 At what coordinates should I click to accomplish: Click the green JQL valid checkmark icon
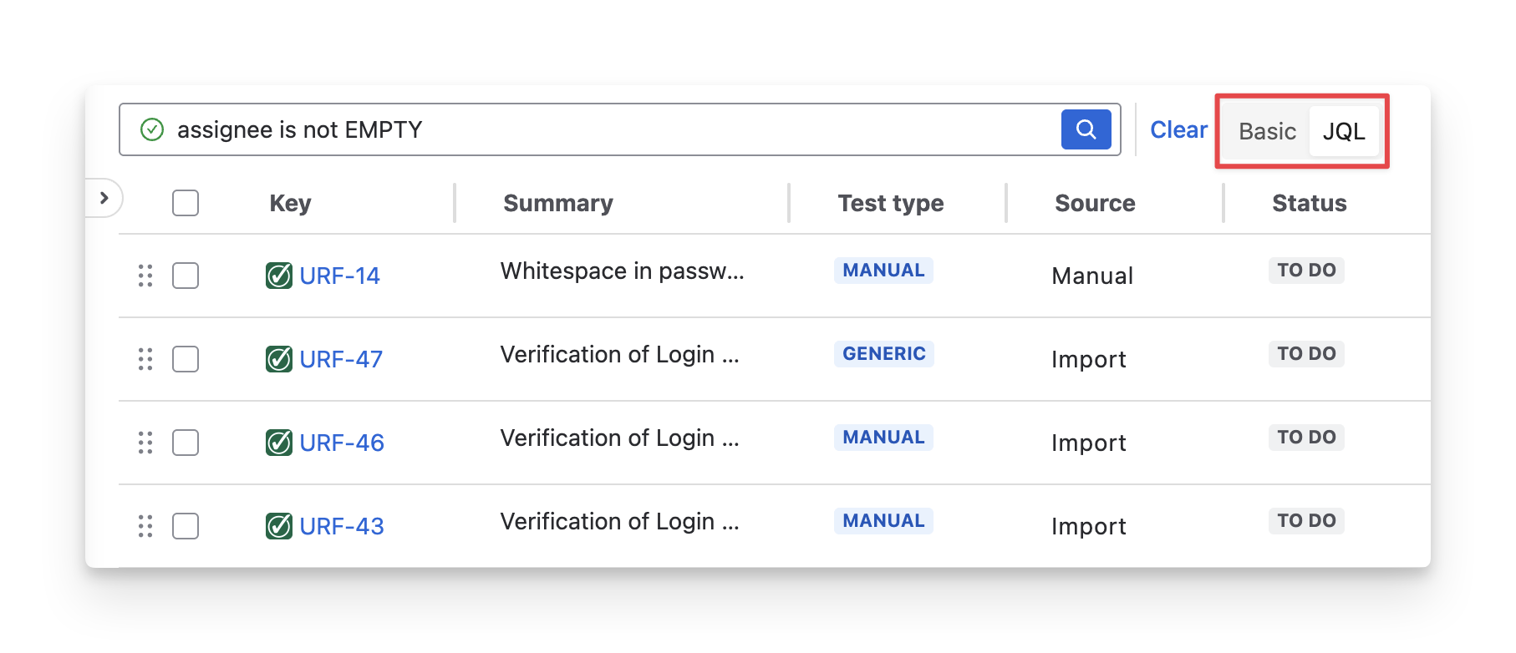point(152,129)
